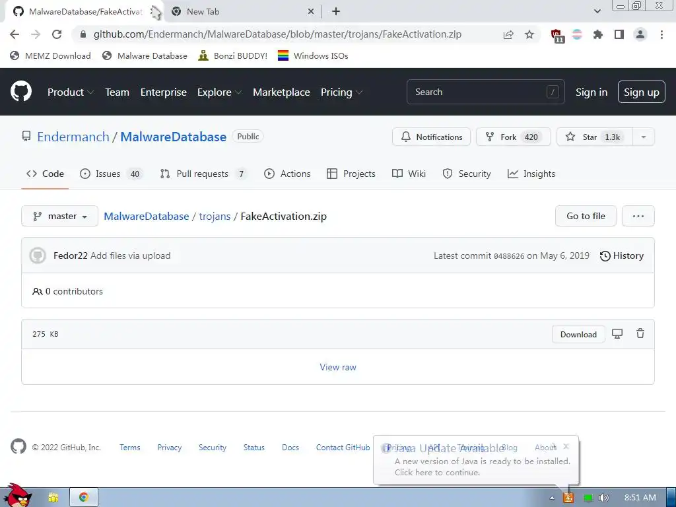676x507 pixels.
Task: Reload the page with refresh icon
Action: 57,34
